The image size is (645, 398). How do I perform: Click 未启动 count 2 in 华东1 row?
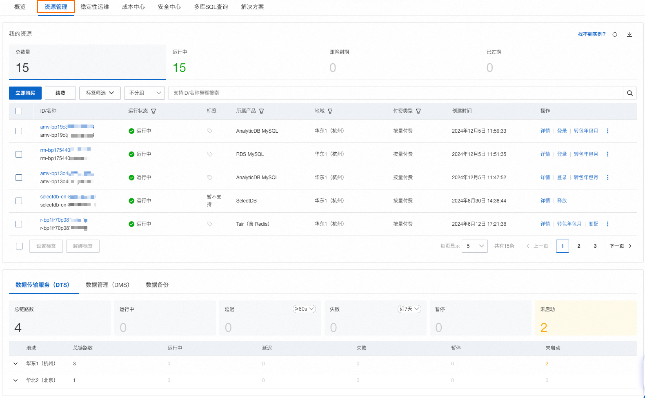(547, 364)
